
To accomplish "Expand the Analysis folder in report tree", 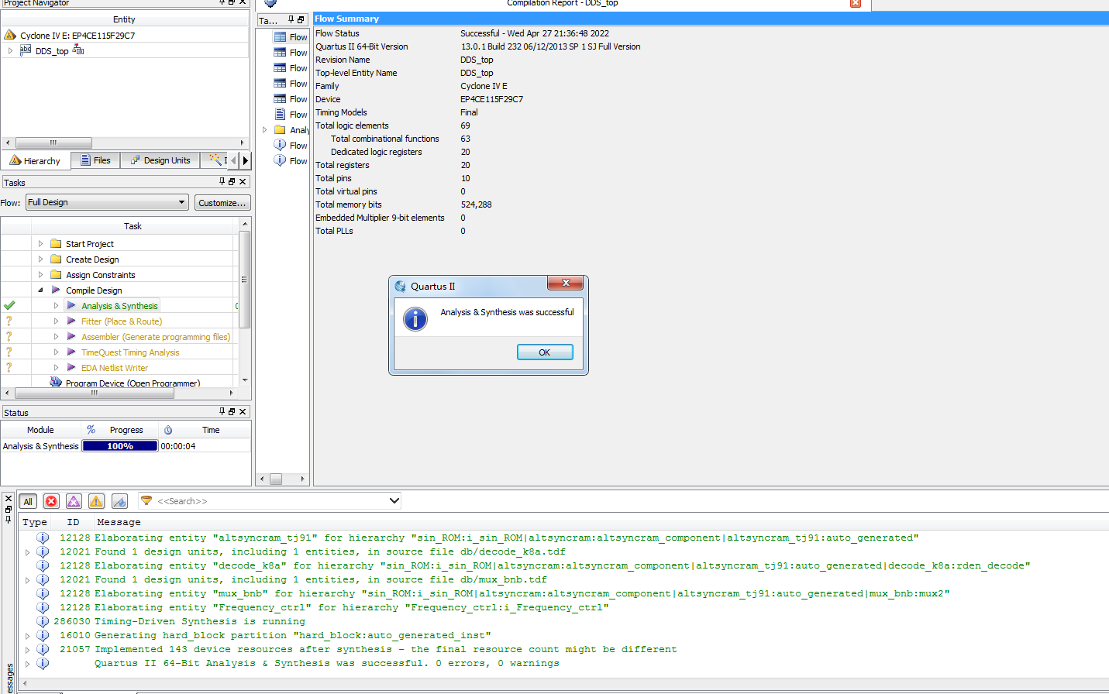I will point(264,130).
